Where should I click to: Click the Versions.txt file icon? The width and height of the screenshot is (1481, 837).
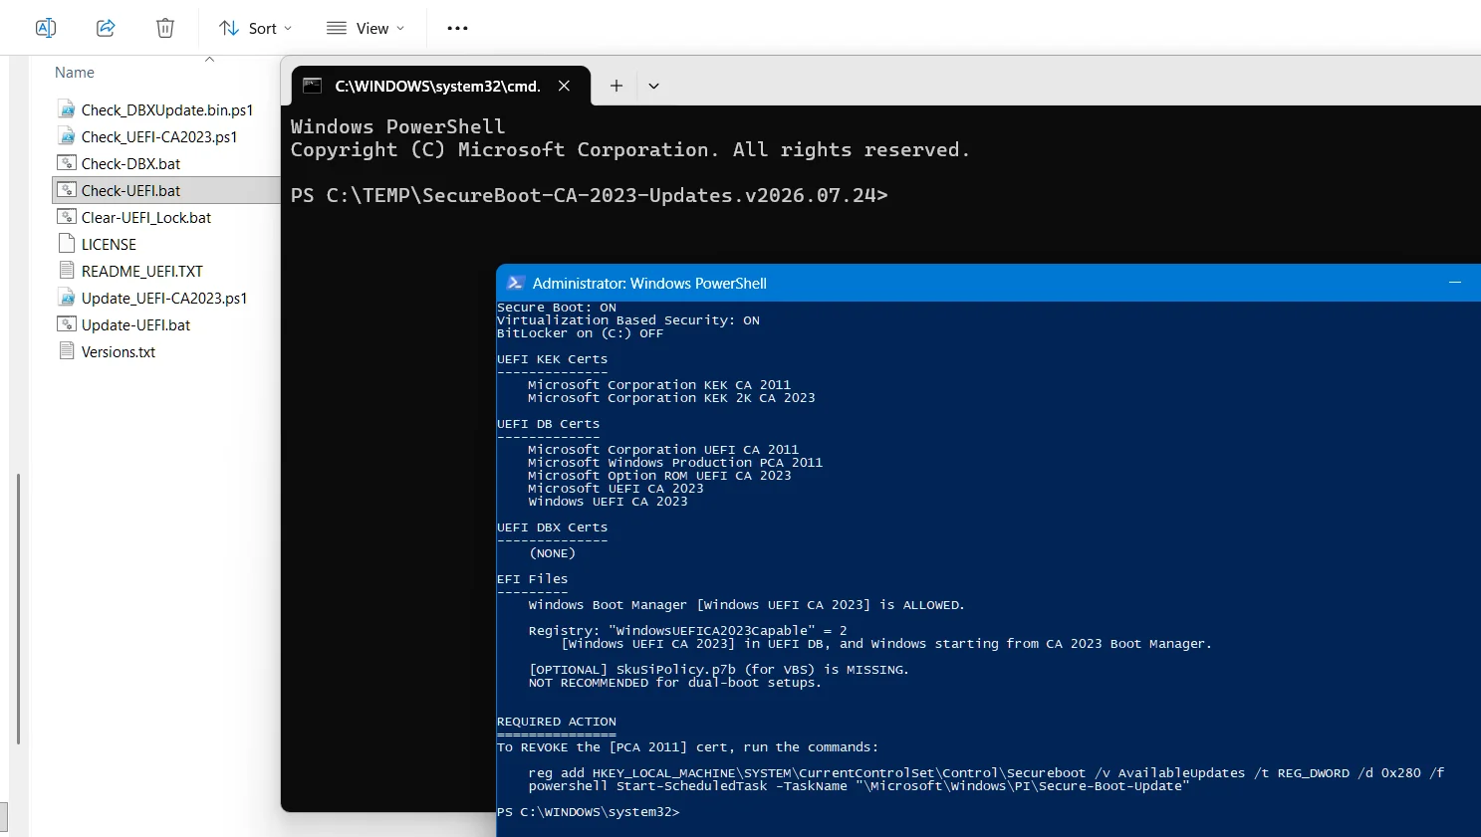67,351
